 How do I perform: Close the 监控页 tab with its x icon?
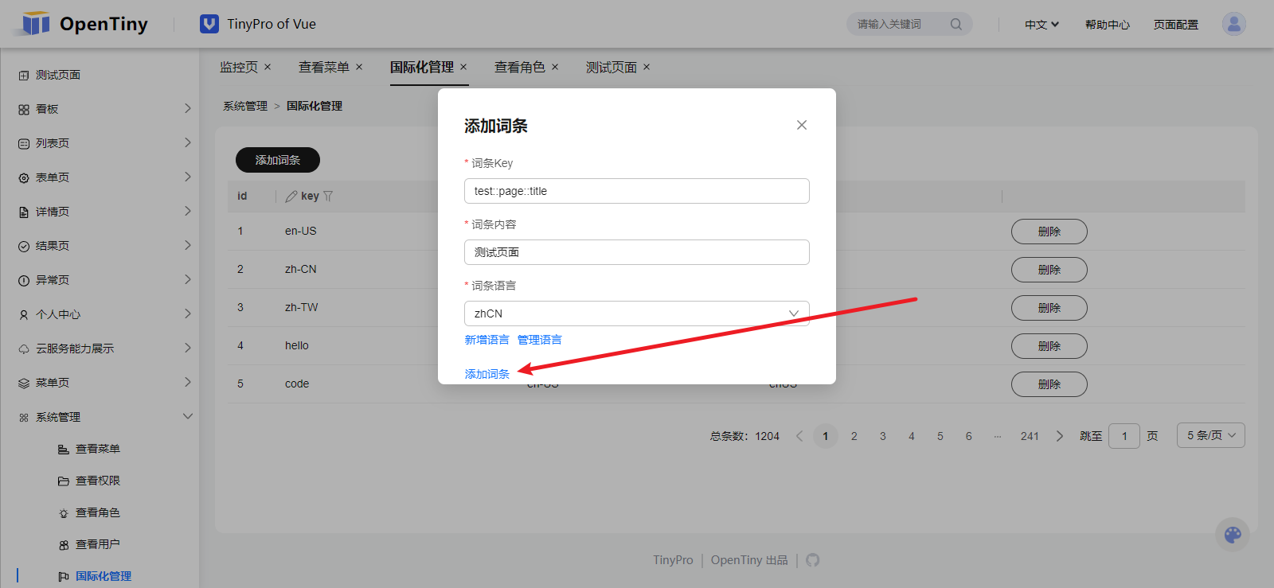pyautogui.click(x=268, y=67)
